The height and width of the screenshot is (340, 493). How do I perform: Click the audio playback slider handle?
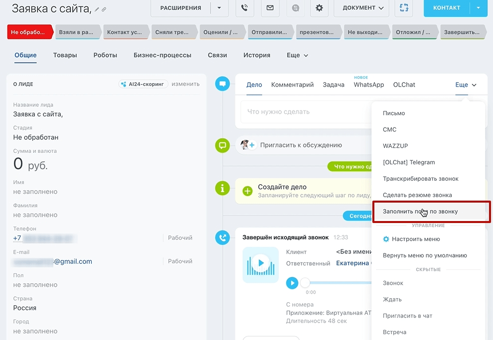point(305,283)
